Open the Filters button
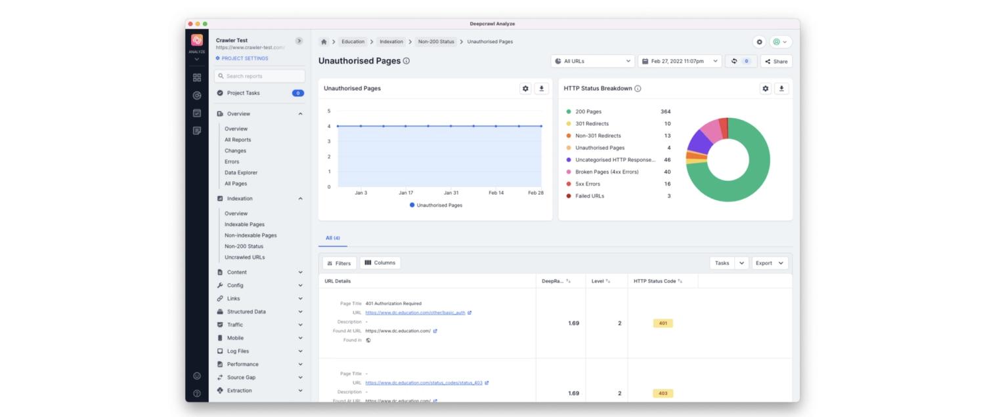This screenshot has width=985, height=417. click(339, 263)
